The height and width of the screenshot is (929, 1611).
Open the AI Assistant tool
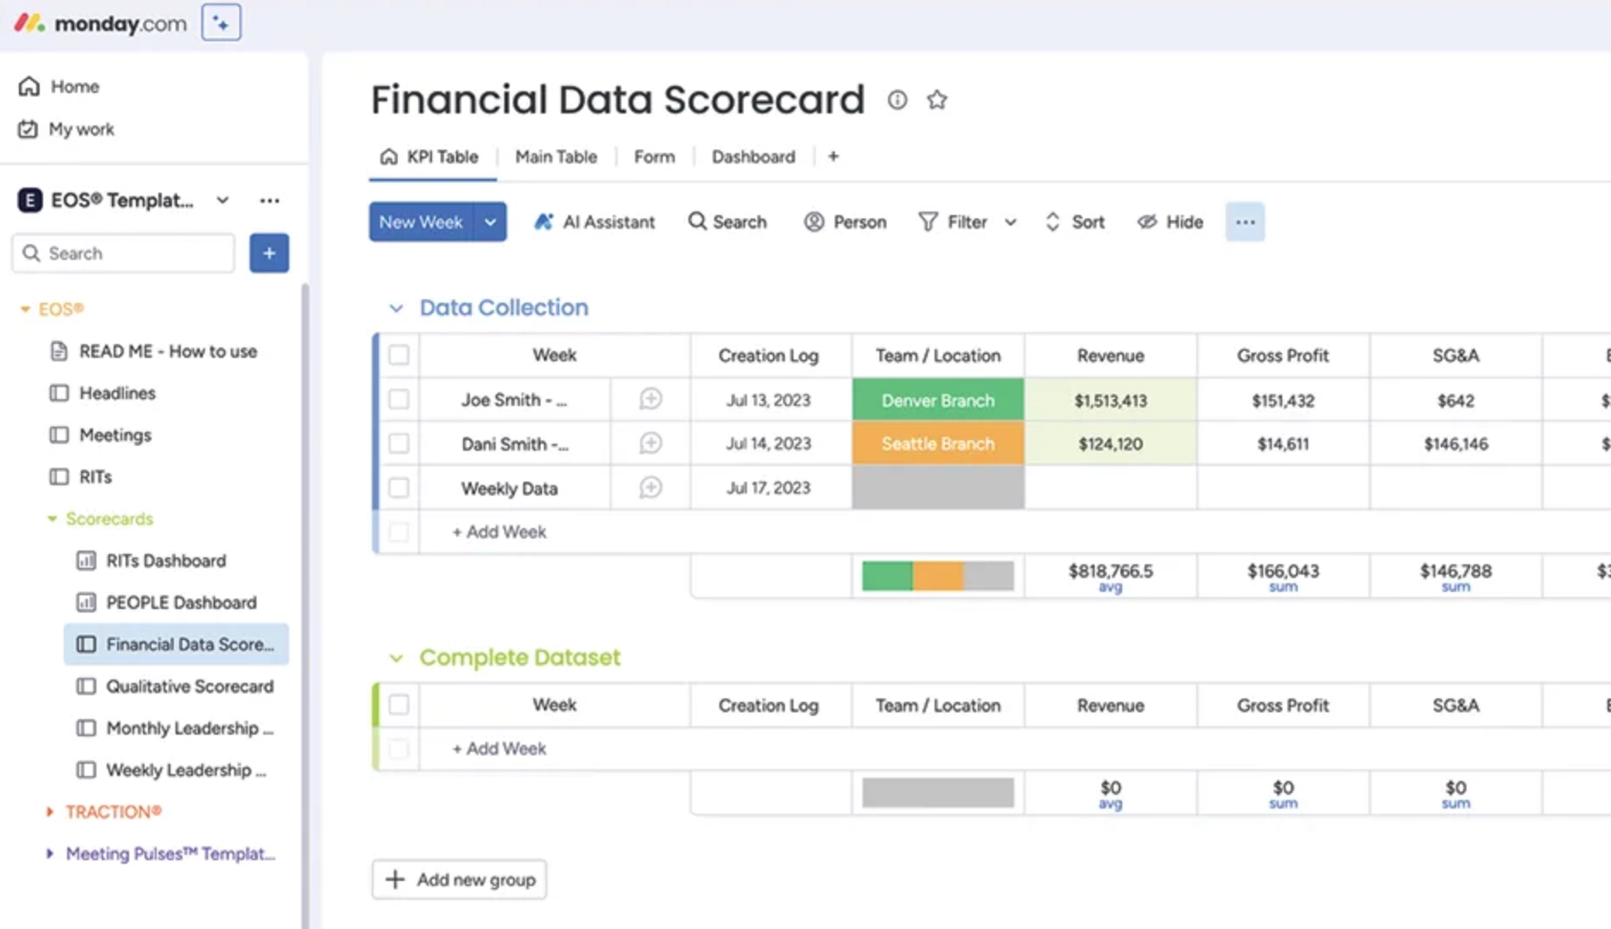coord(594,222)
